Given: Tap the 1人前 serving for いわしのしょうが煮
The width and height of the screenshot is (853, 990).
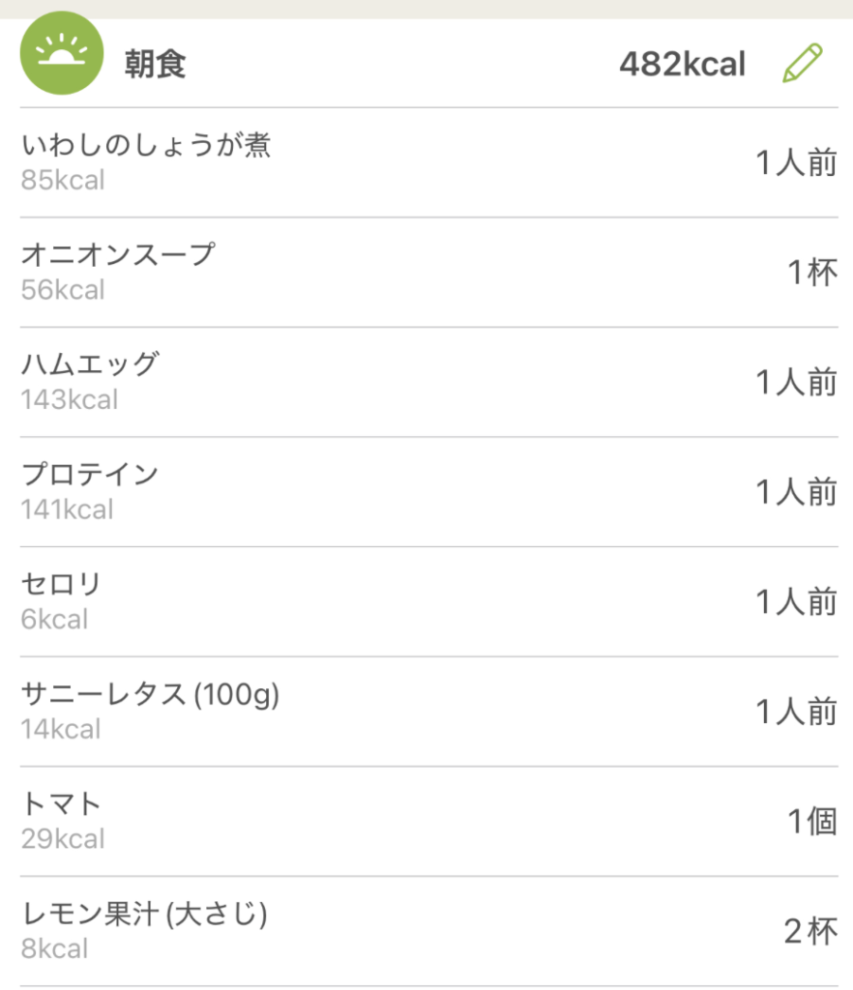Looking at the screenshot, I should [x=796, y=163].
